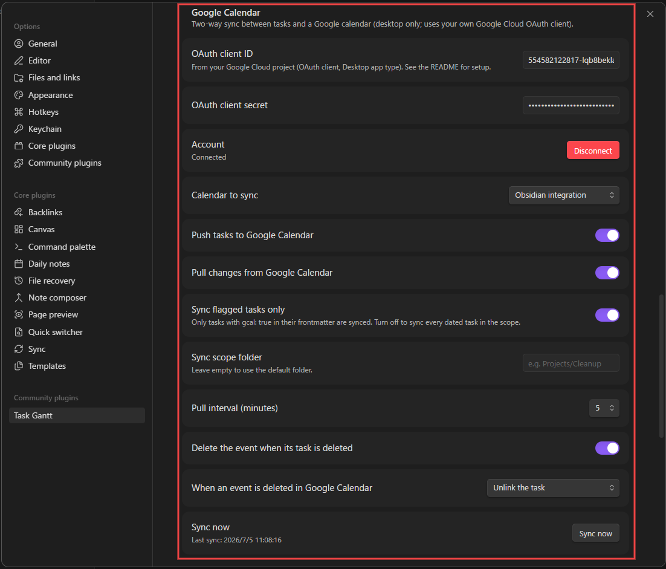The width and height of the screenshot is (666, 569).
Task: Click the General settings icon
Action: [19, 44]
